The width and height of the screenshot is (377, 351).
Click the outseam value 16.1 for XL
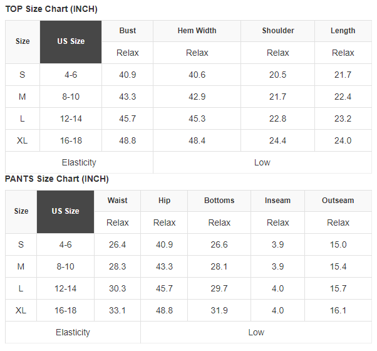[x=338, y=311]
